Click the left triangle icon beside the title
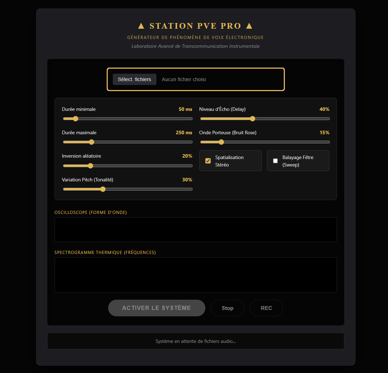388x373 pixels. (x=141, y=26)
